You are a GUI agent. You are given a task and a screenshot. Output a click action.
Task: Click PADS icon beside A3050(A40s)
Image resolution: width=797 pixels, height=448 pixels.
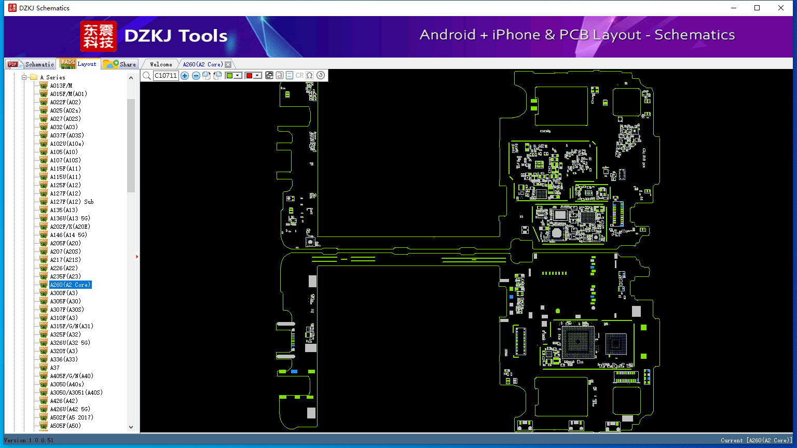point(44,384)
